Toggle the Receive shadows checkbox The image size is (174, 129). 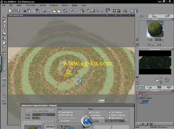pyautogui.click(x=109, y=115)
